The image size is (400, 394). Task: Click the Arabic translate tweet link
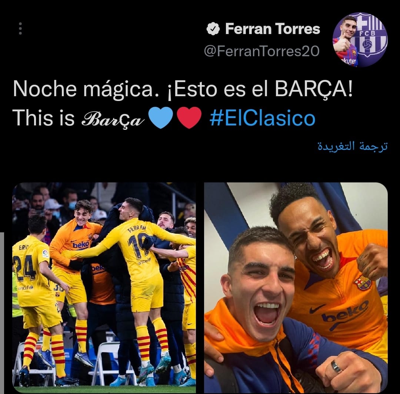pyautogui.click(x=352, y=146)
